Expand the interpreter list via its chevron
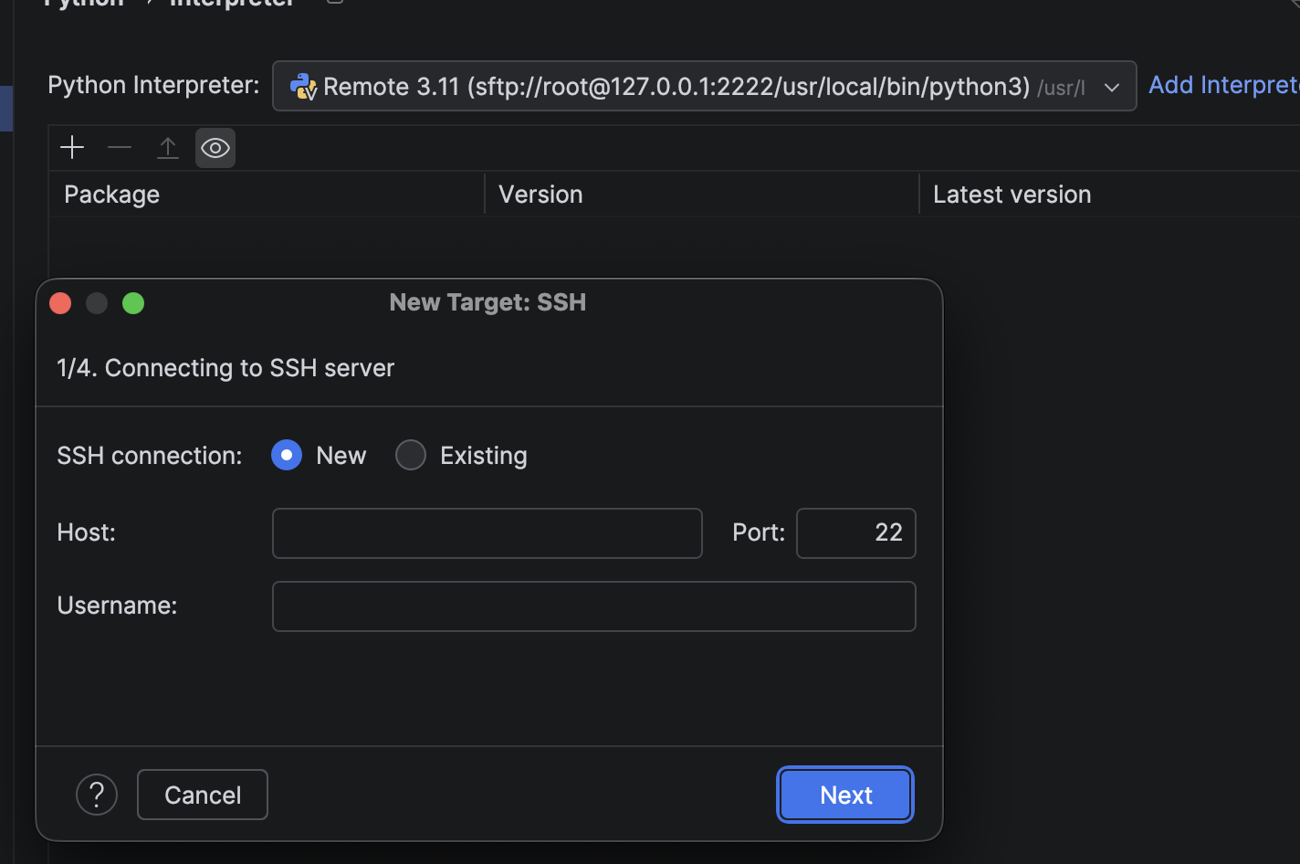Image resolution: width=1300 pixels, height=864 pixels. [1112, 87]
